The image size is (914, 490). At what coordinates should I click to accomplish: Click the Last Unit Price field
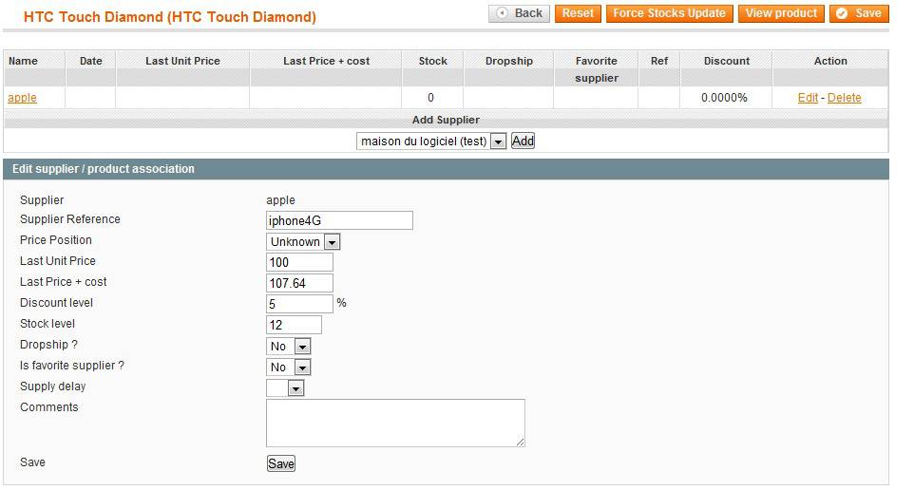click(x=299, y=262)
